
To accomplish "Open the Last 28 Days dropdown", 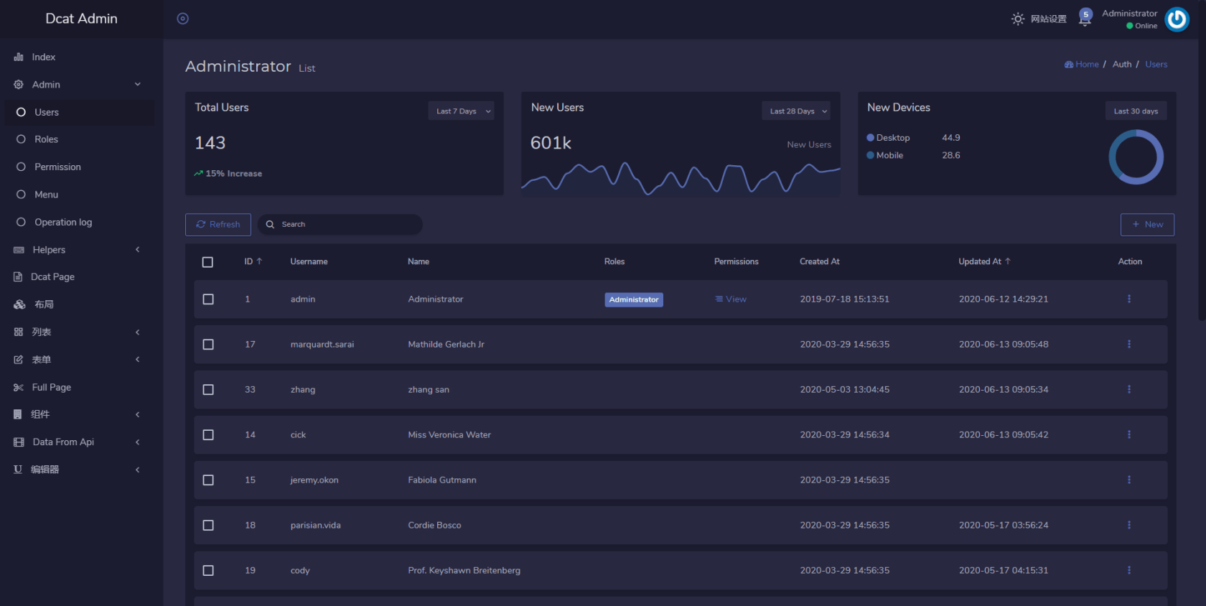I will [797, 111].
